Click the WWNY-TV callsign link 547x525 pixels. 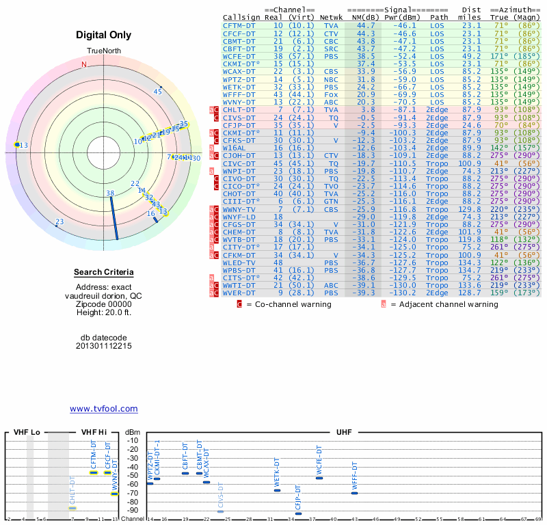click(x=239, y=209)
